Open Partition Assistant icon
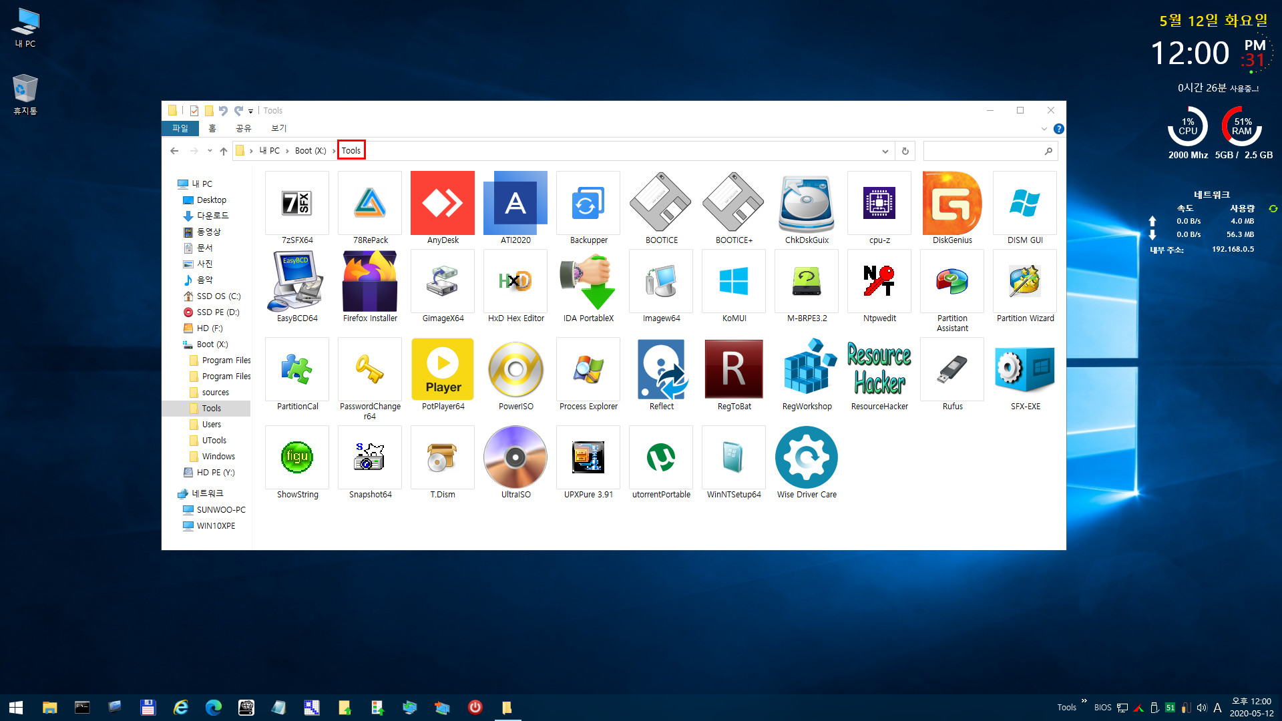 point(952,281)
